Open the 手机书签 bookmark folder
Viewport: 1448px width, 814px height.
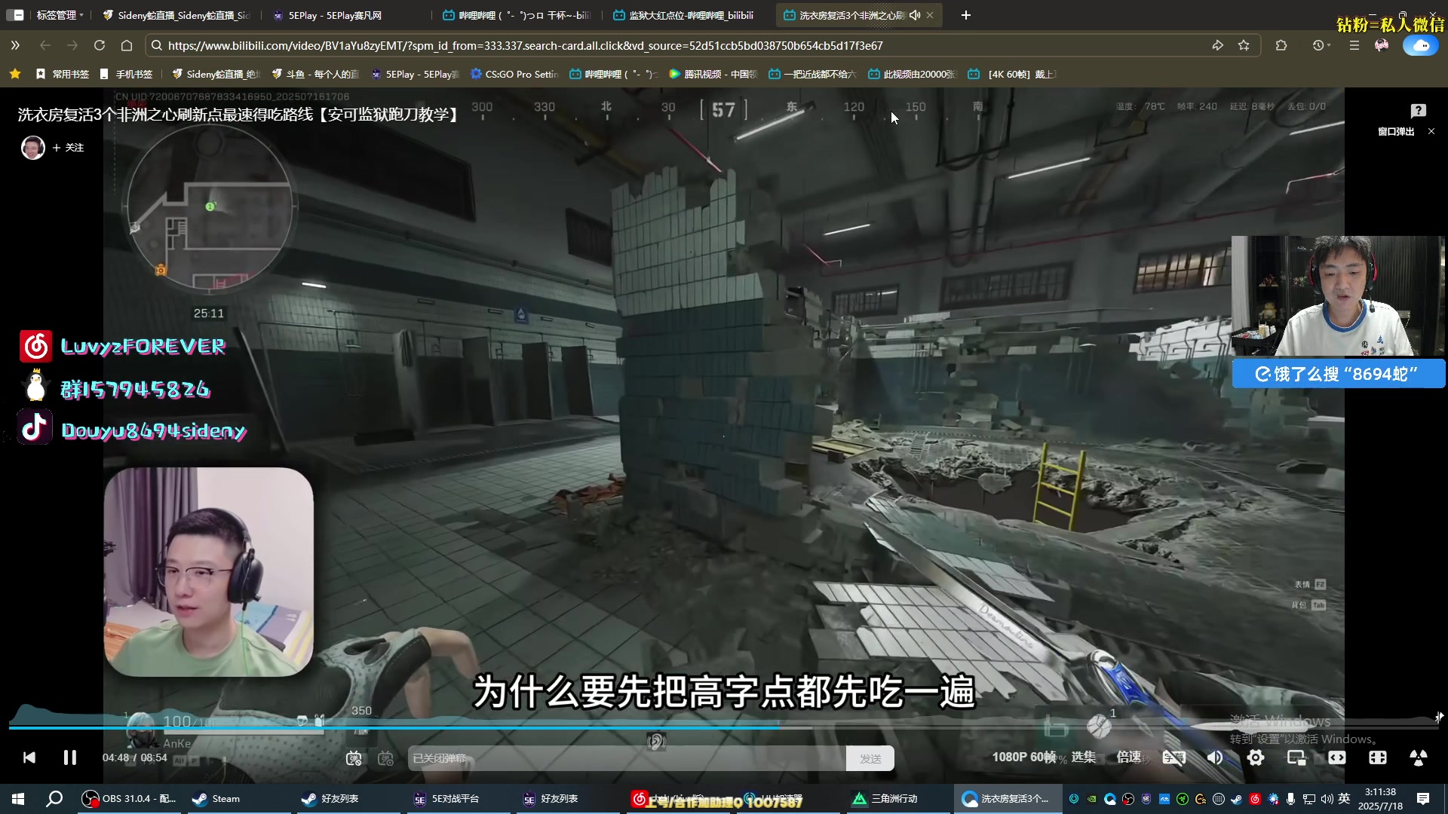click(126, 74)
